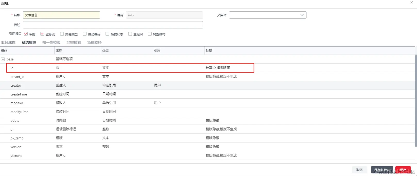Click the 版本 name cell

click(59, 146)
